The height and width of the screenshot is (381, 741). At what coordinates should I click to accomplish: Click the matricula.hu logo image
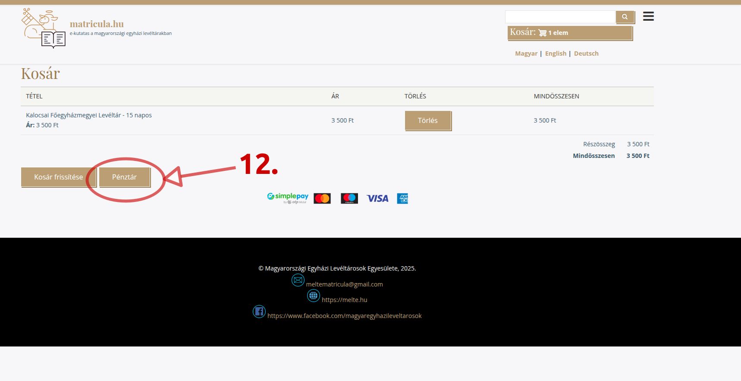[44, 28]
